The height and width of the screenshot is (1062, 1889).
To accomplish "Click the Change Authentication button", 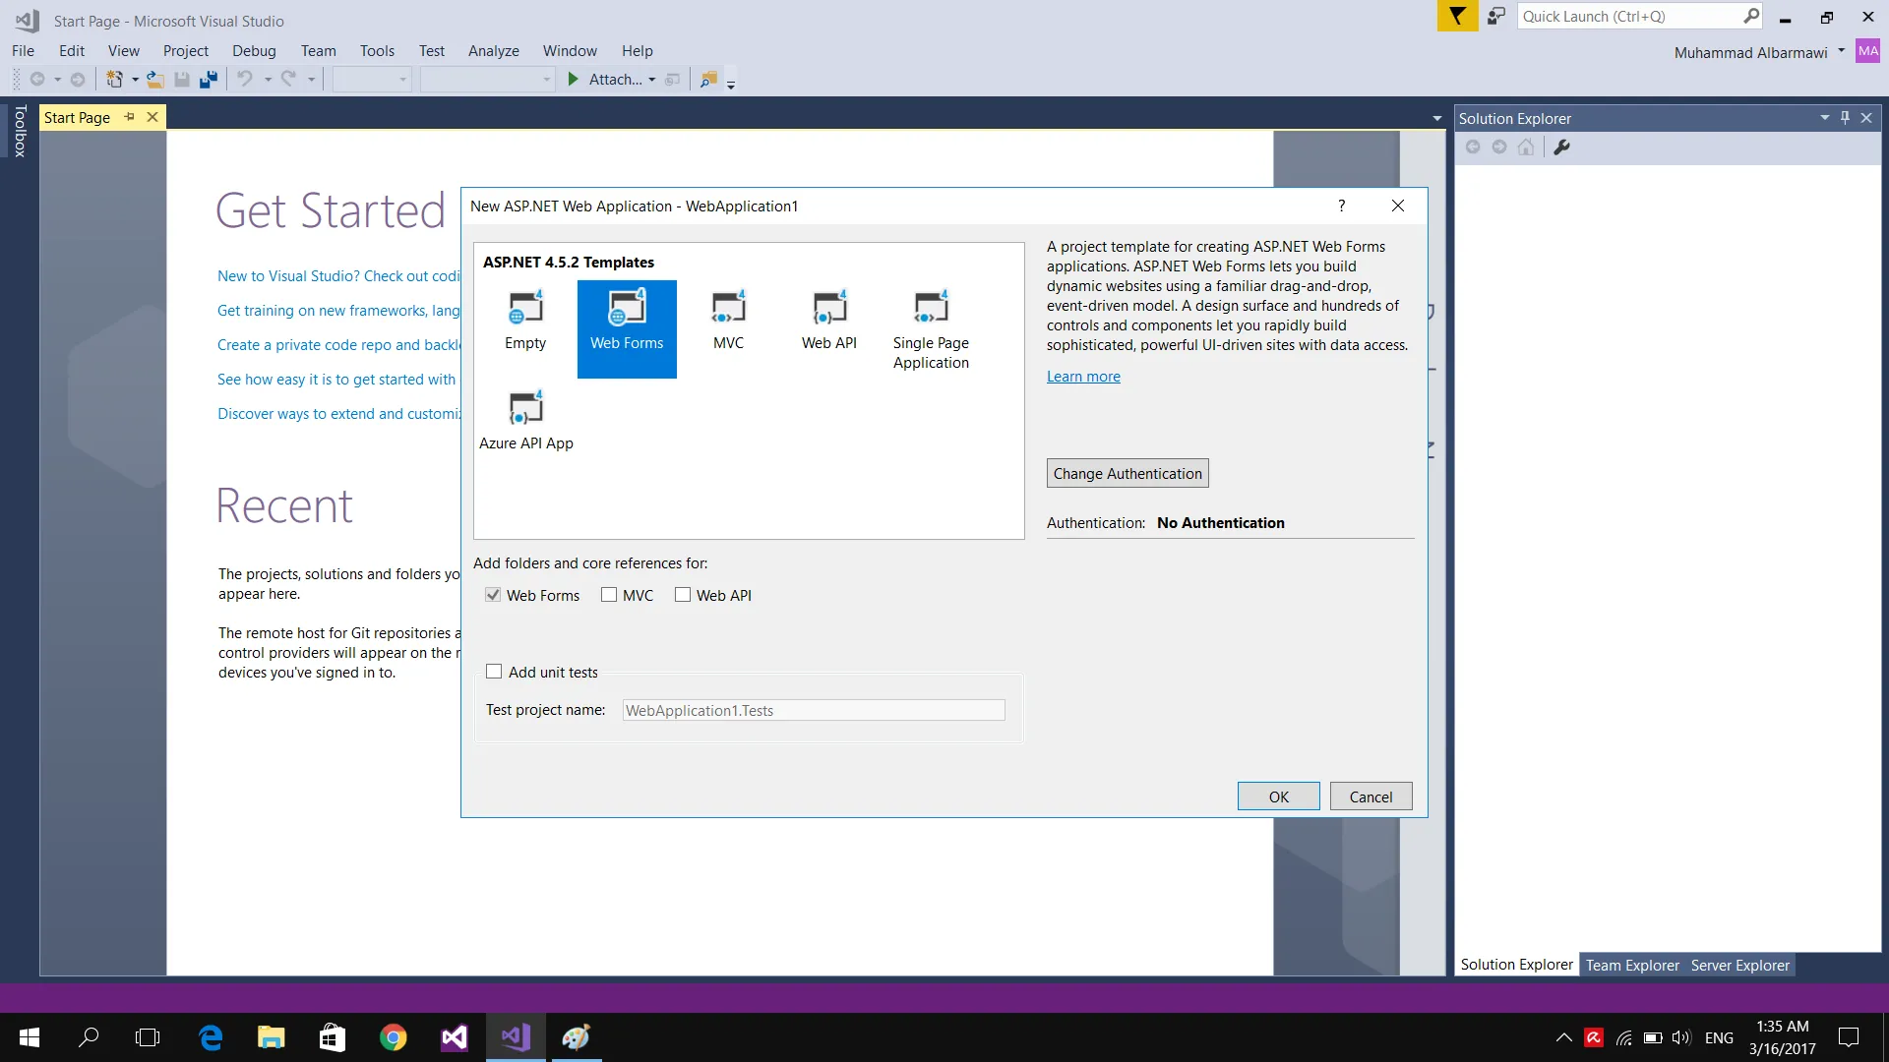I will point(1127,473).
